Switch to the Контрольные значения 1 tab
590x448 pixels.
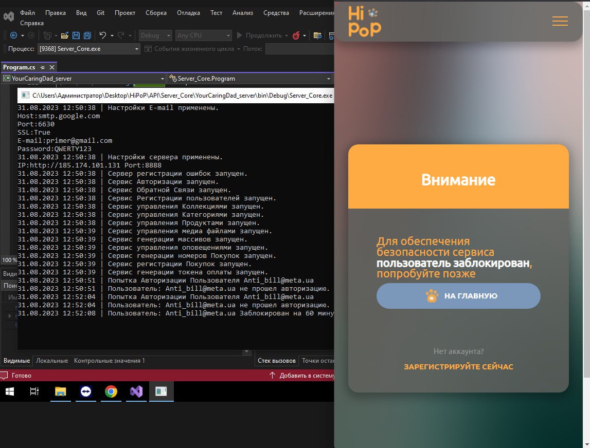coord(109,361)
